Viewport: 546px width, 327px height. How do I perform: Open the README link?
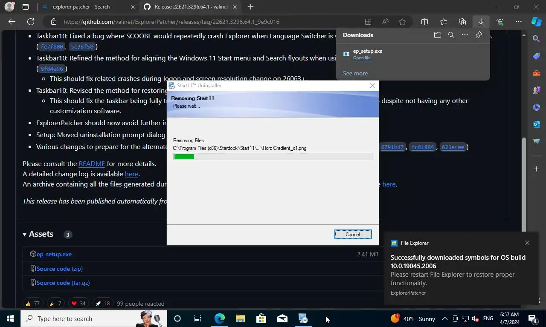[92, 163]
